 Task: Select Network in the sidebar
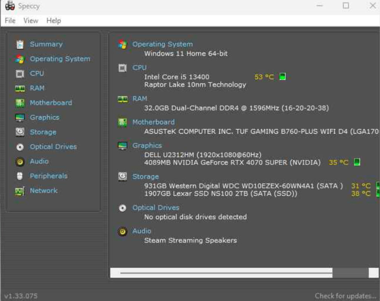[44, 191]
